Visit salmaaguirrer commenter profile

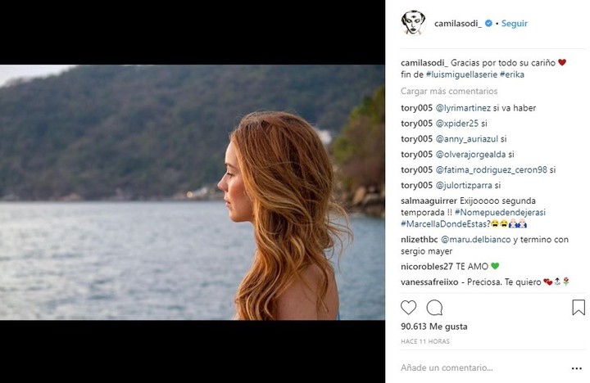pos(430,201)
